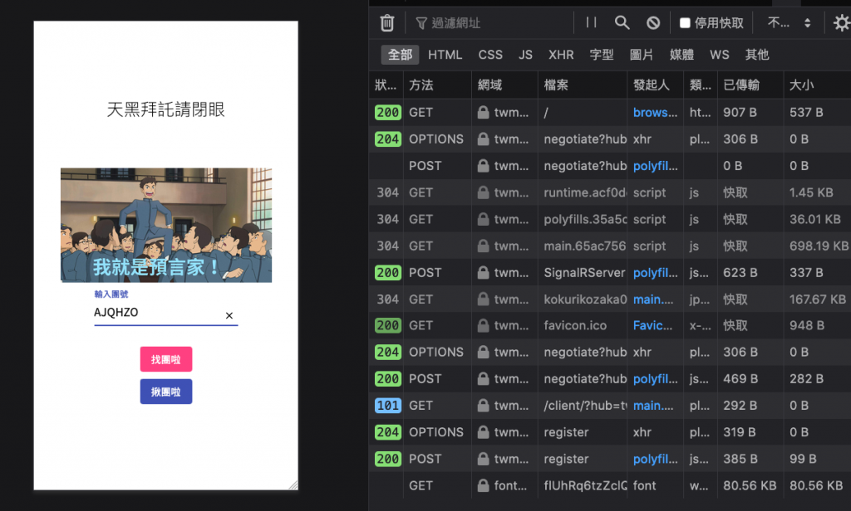
Task: Open Favic... initiator link of favicon.ico
Action: (652, 326)
